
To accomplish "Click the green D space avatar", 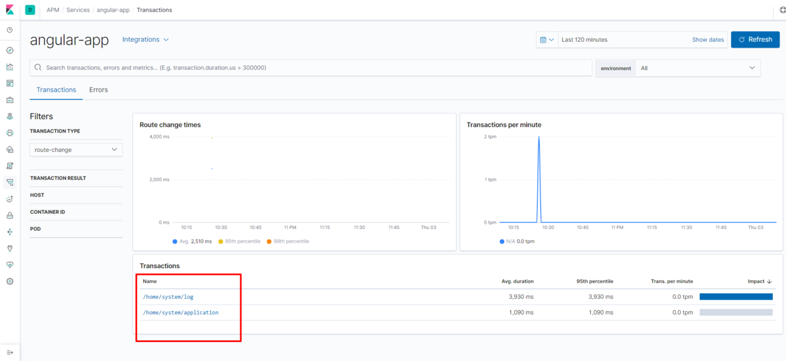I will click(30, 10).
